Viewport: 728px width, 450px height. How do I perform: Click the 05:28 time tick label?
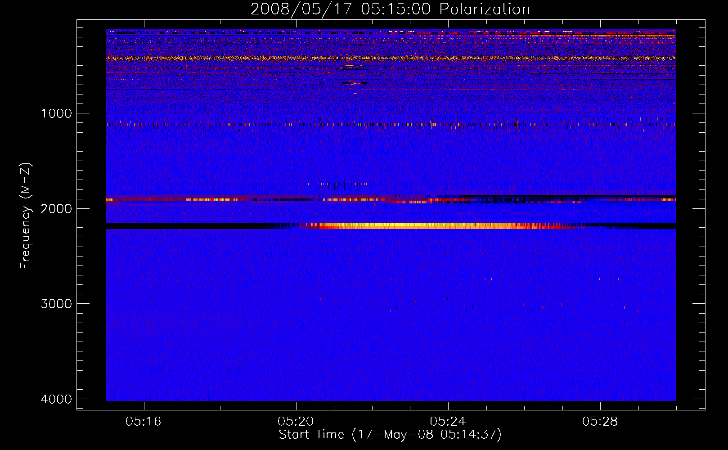coord(600,422)
